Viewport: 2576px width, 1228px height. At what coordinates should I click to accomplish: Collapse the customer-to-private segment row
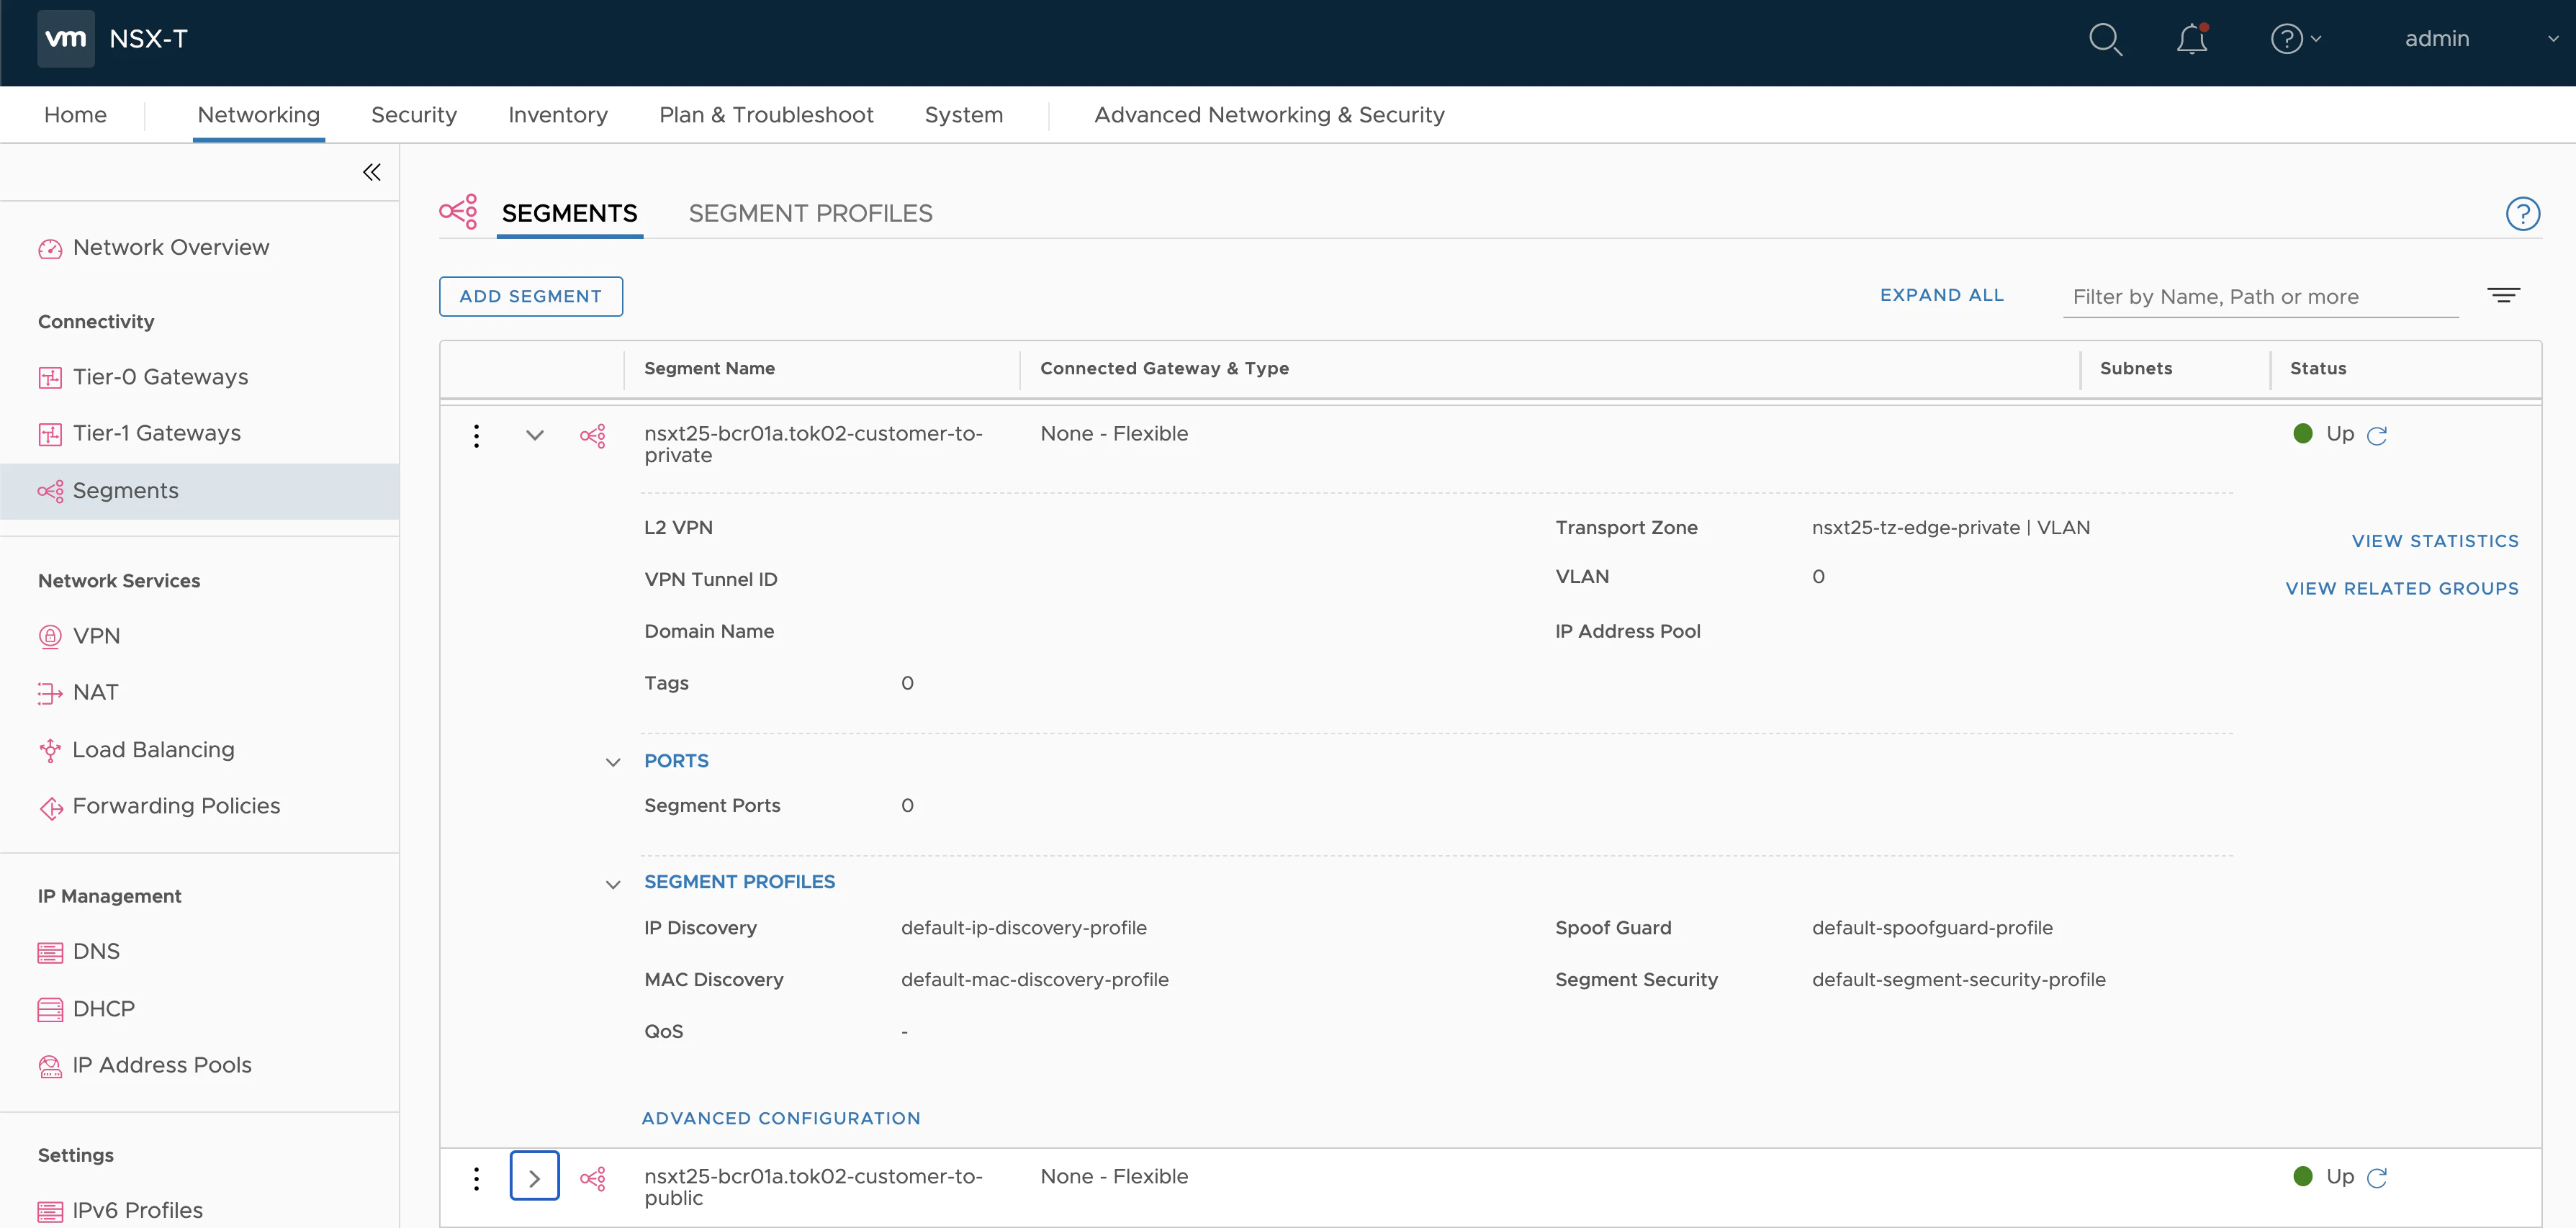click(535, 435)
